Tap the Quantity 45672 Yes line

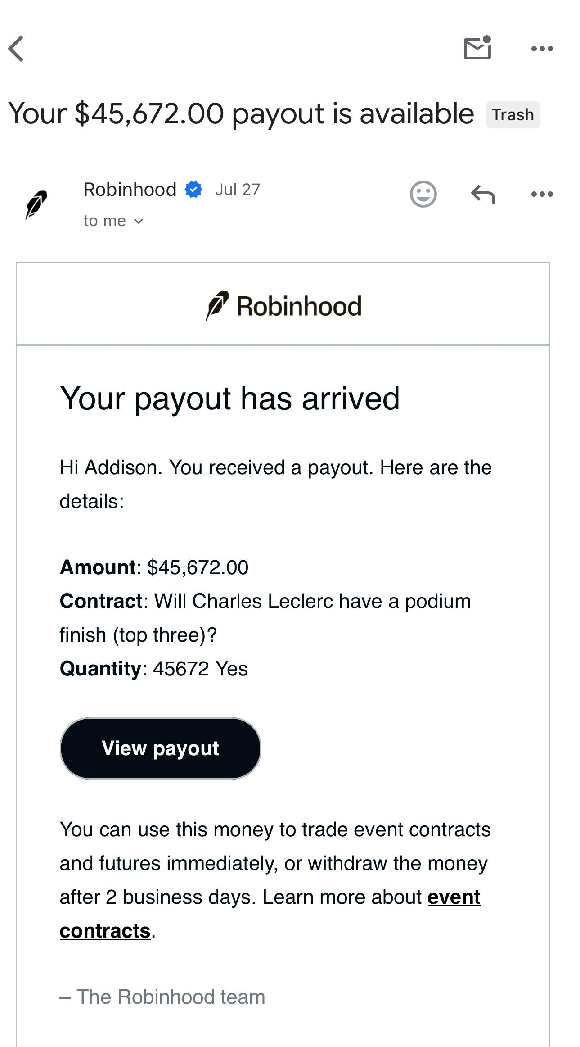(154, 669)
